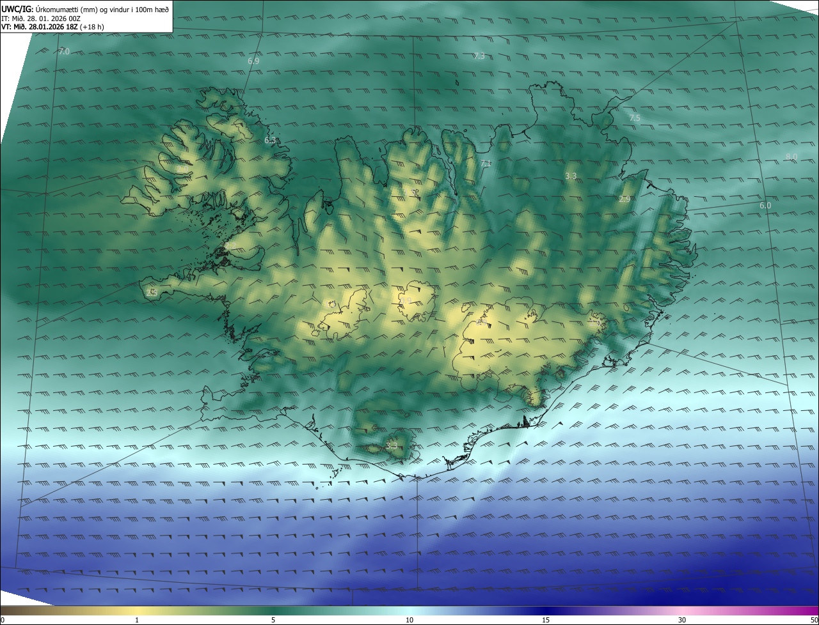Click the "15" tick label on the color scale
Image resolution: width=819 pixels, height=625 pixels.
pos(546,620)
